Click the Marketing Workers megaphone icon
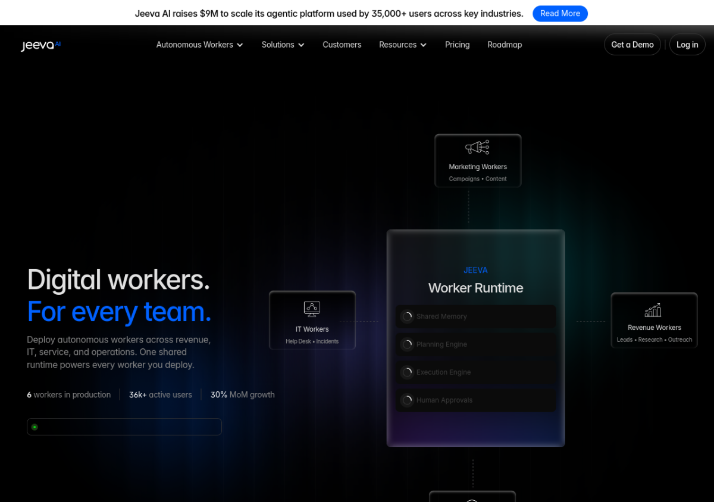 477,148
